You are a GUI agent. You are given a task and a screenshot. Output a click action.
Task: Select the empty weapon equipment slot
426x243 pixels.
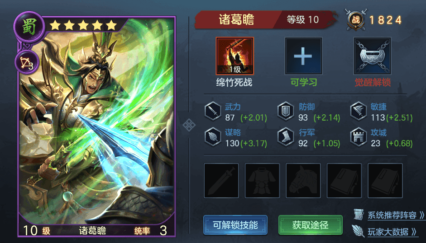(221, 181)
